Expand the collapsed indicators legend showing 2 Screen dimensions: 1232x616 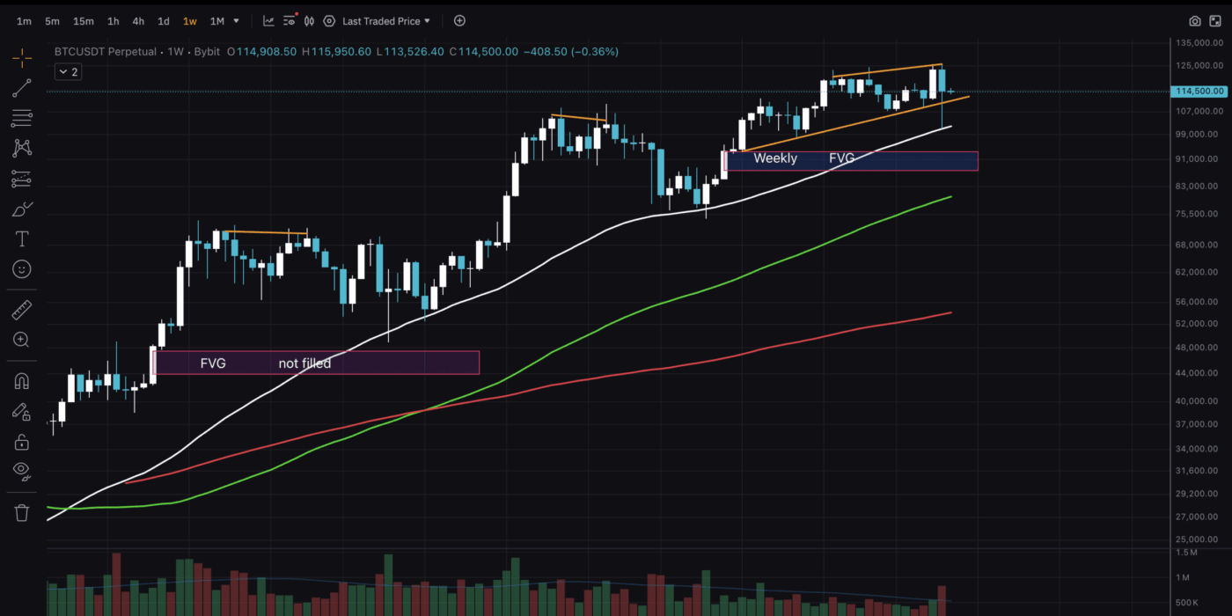[69, 72]
